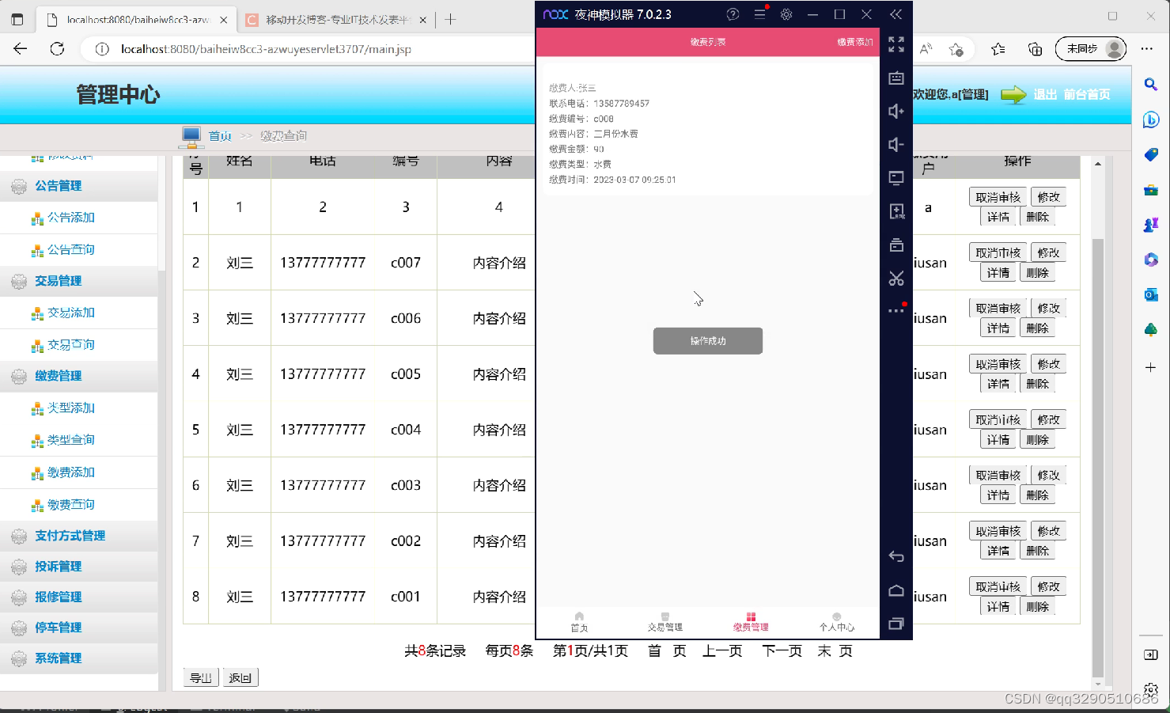1170x713 pixels.
Task: Tap Nox Android home button
Action: 895,590
